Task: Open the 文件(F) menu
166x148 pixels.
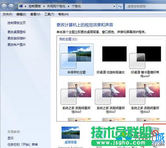Action: [x=7, y=14]
